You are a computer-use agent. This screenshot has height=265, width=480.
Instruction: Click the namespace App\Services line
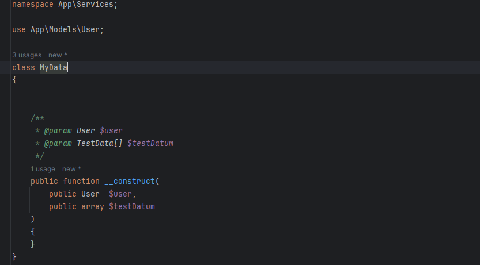[65, 5]
